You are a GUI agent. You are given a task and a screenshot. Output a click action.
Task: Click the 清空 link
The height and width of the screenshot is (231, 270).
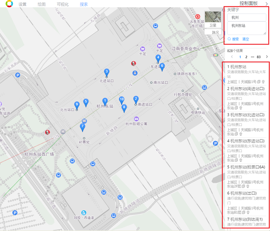click(x=246, y=39)
